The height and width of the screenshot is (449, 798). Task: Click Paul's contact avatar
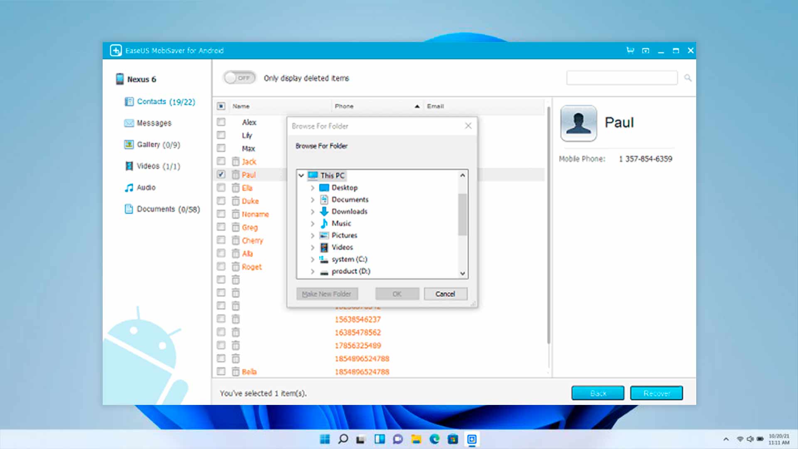pos(579,123)
